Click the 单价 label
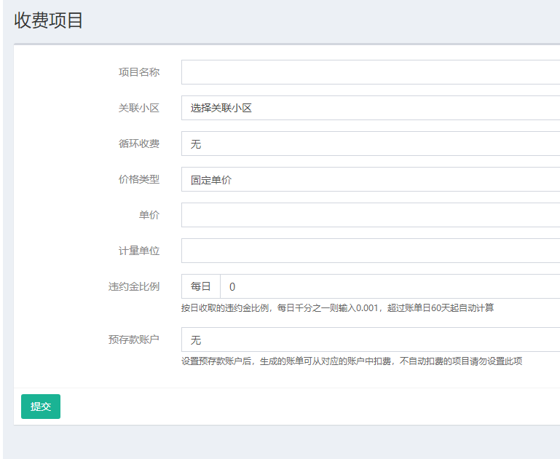Viewport: 560px width, 459px height. pos(149,215)
